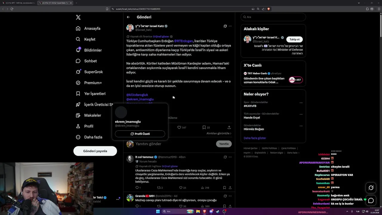
Task: Open account switcher three dots near Telci
Action: (x=118, y=199)
